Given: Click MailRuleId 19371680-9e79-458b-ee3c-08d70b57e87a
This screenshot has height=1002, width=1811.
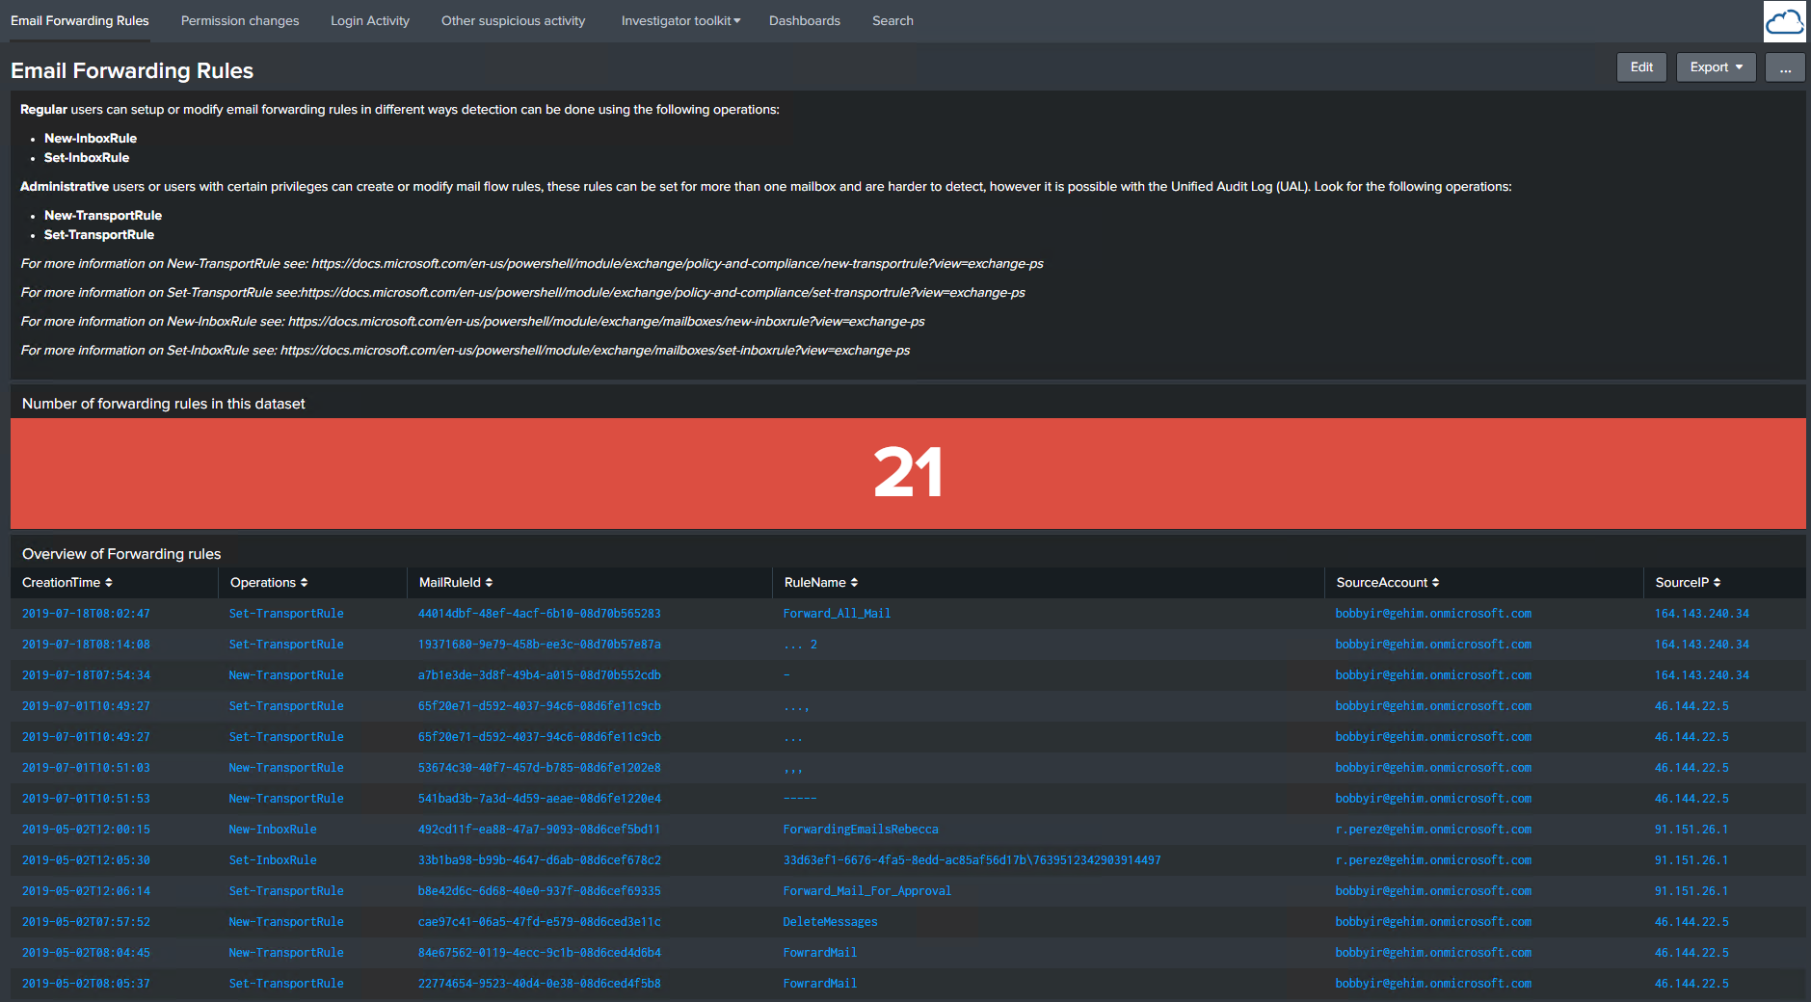Looking at the screenshot, I should tap(540, 645).
